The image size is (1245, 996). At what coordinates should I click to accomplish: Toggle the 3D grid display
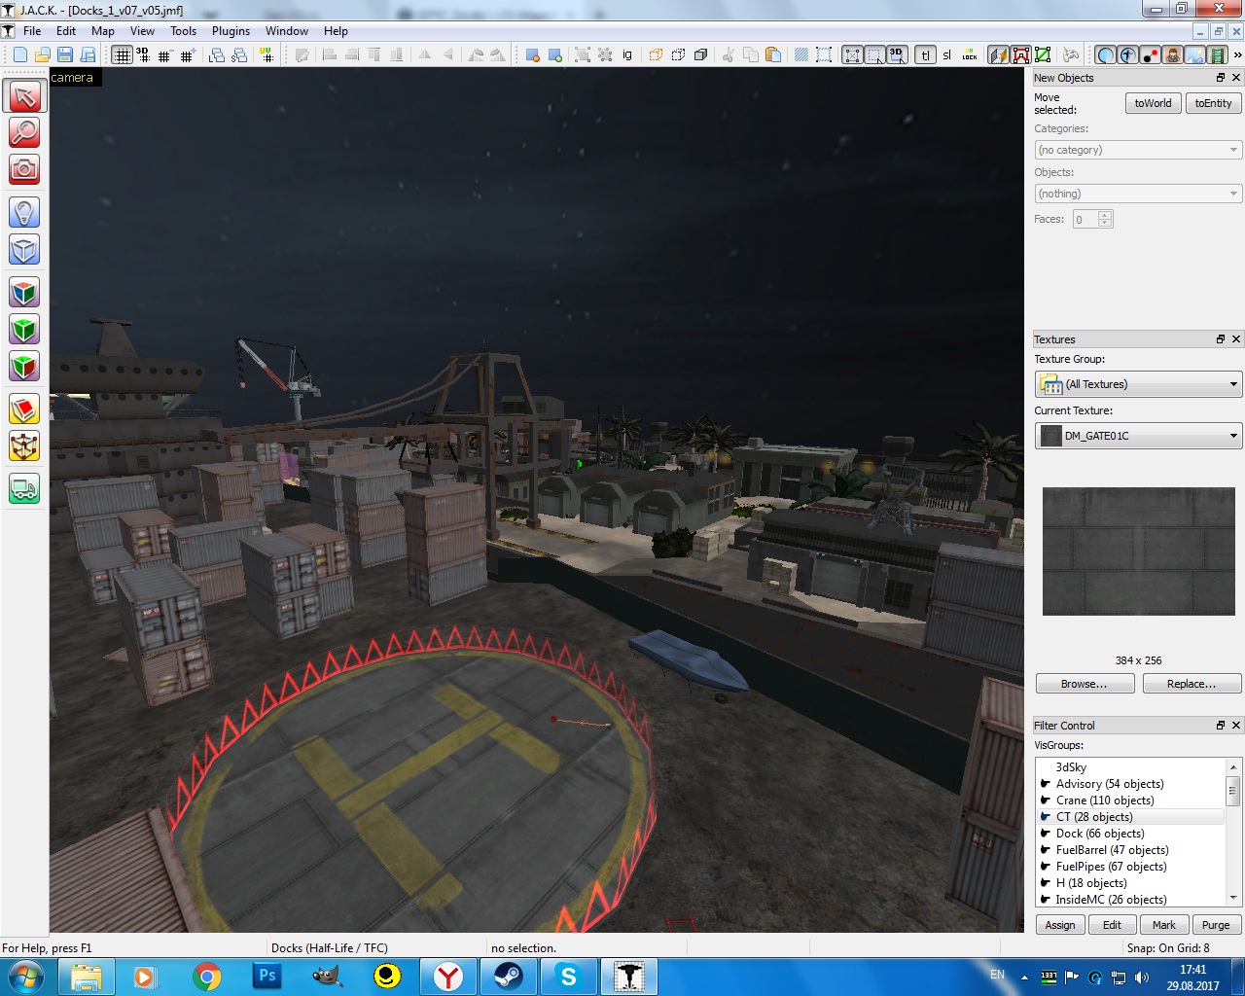(x=143, y=55)
